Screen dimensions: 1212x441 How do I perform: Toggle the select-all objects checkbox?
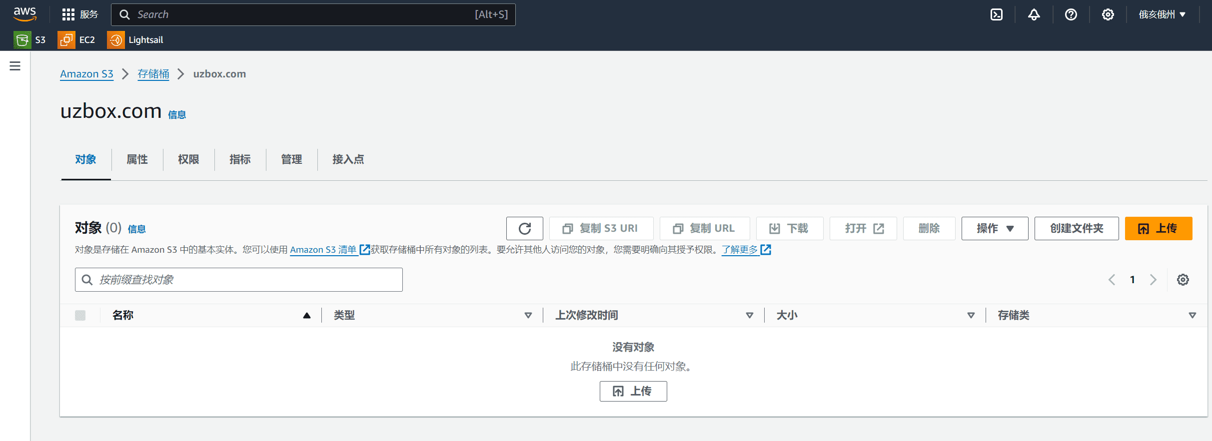(x=80, y=315)
